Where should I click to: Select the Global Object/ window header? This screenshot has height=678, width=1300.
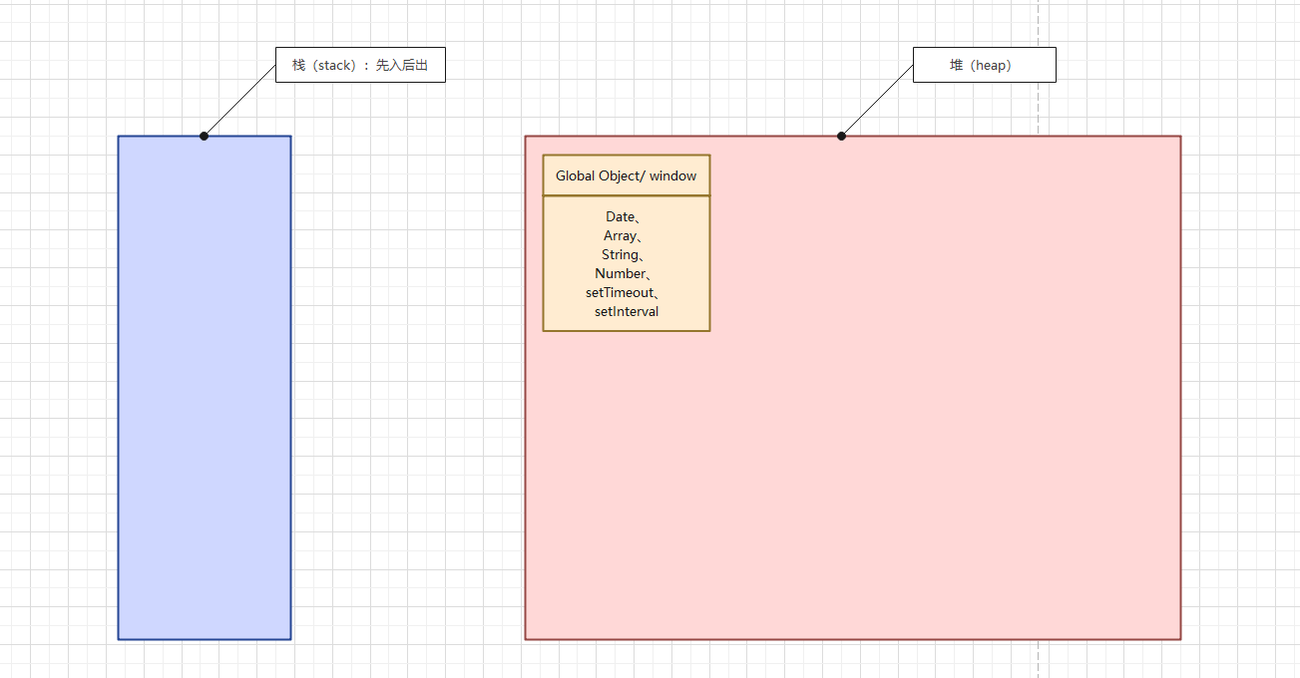click(626, 175)
